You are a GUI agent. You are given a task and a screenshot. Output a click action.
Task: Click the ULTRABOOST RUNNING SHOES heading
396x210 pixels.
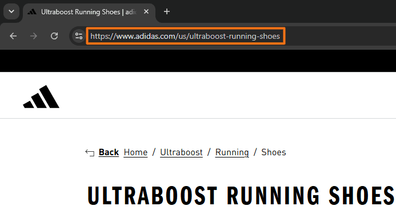[x=242, y=196]
